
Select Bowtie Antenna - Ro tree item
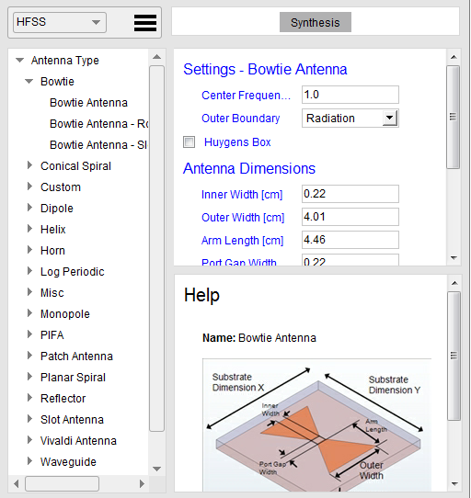[99, 123]
